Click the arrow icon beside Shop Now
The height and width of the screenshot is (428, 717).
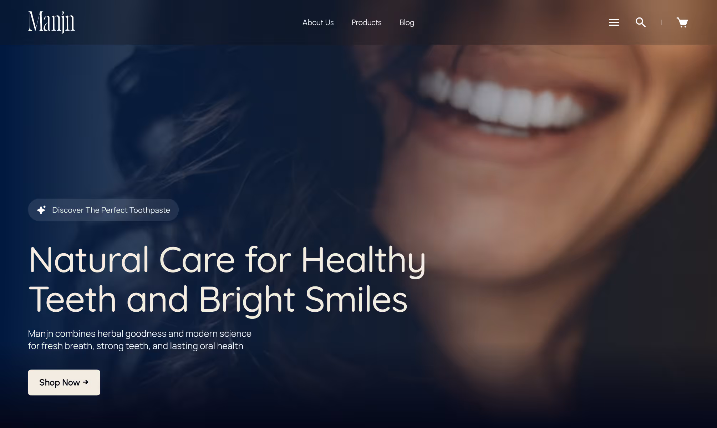point(86,382)
